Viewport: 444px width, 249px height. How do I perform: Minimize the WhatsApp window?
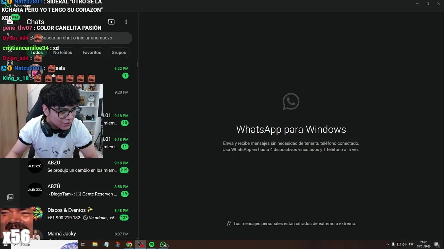click(418, 3)
